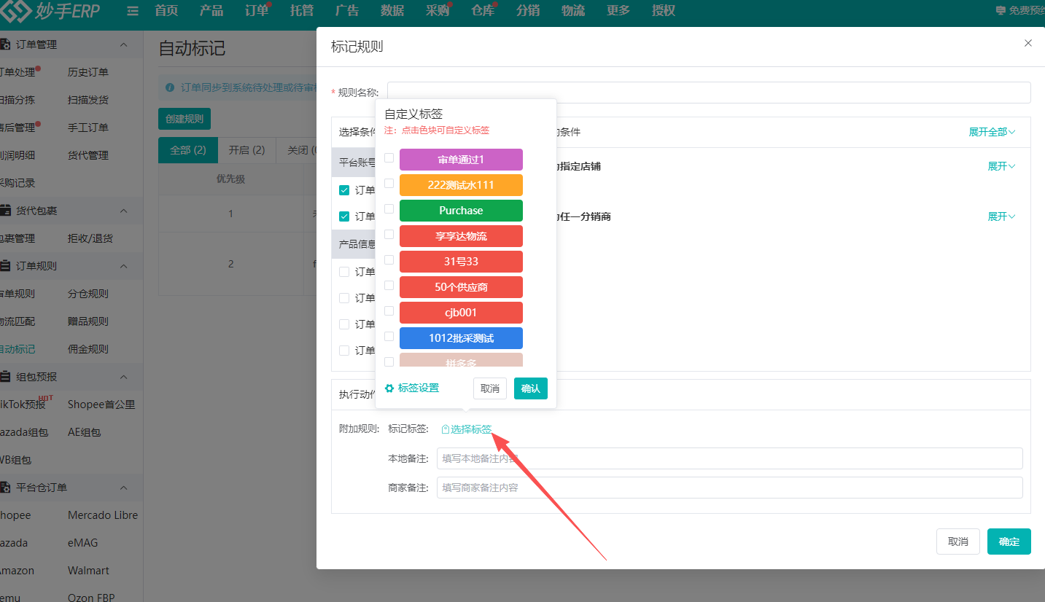Expand the 指定店铺 condition row
The image size is (1045, 602).
(x=1001, y=166)
